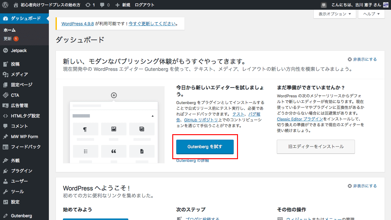Open the 設定 Settings menu
This screenshot has width=391, height=220.
[x=15, y=202]
